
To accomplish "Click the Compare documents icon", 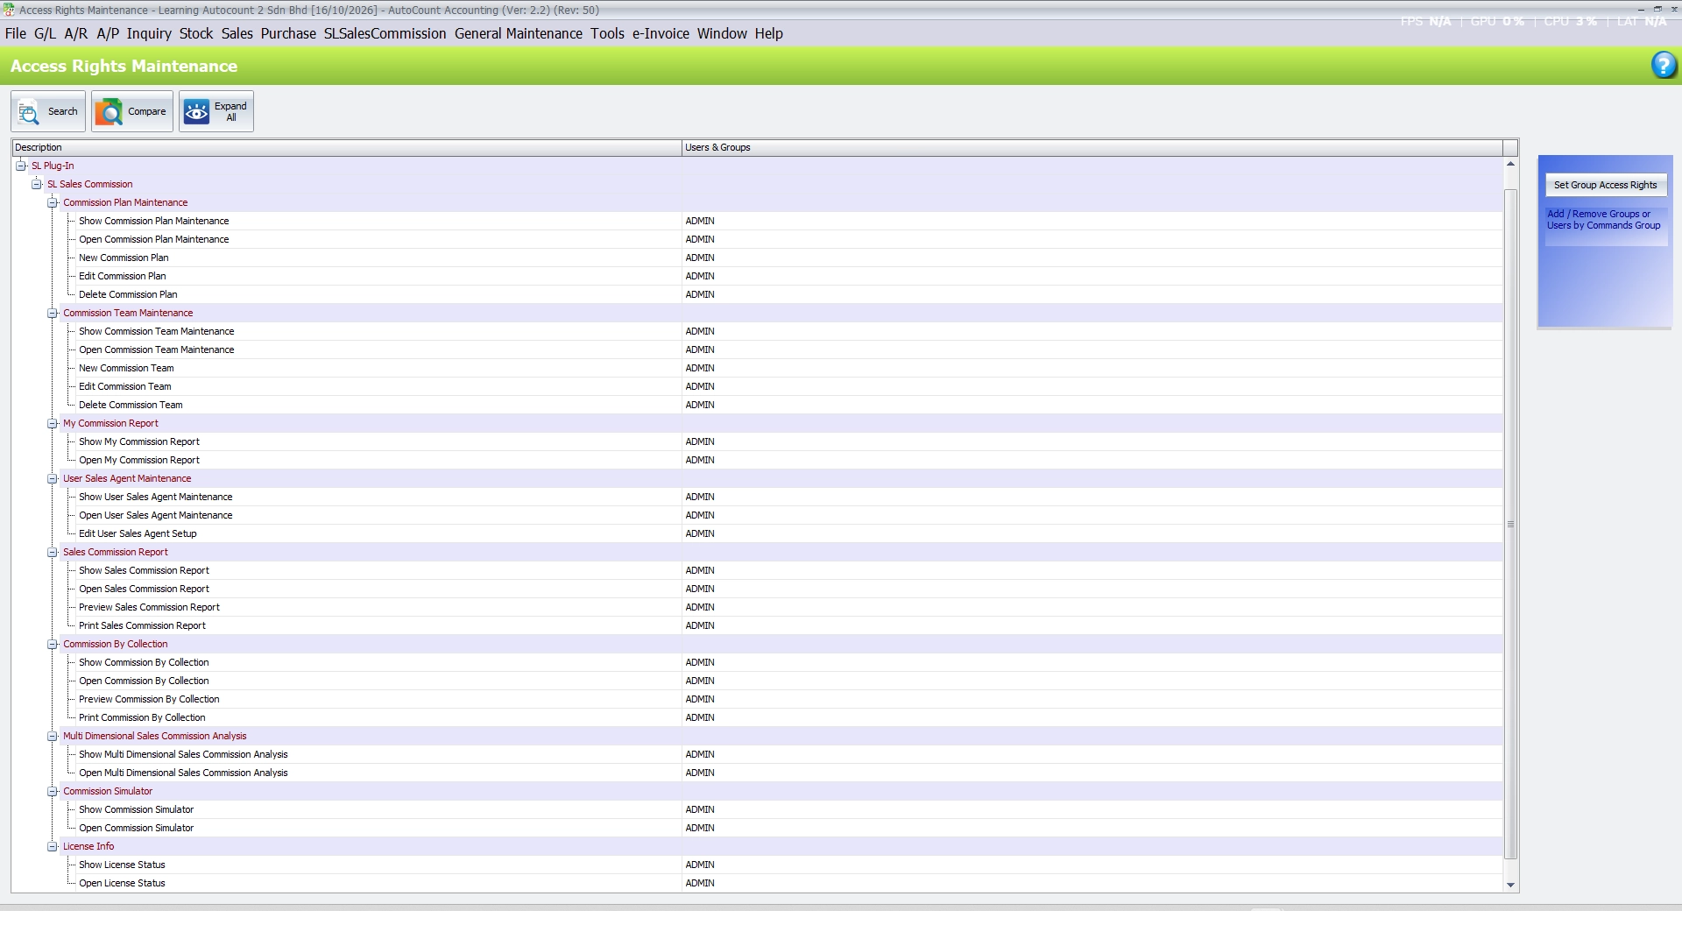I will tap(109, 112).
